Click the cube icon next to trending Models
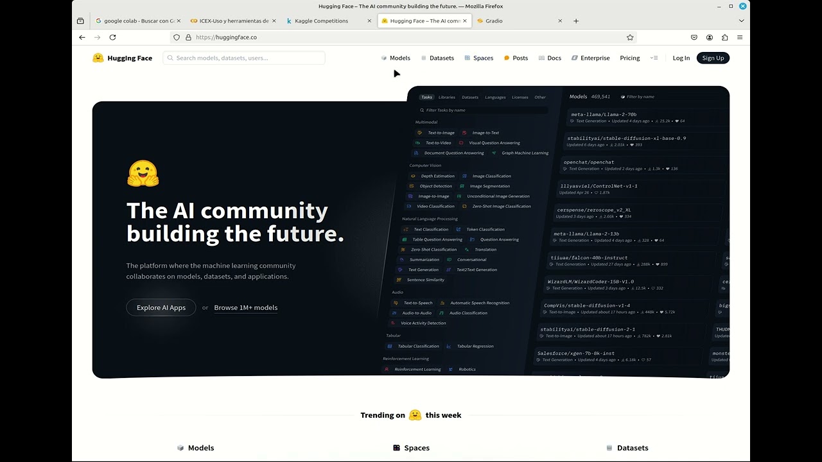The height and width of the screenshot is (462, 822). click(x=180, y=448)
